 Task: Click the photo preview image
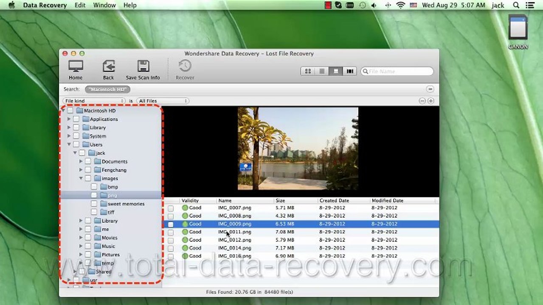pyautogui.click(x=298, y=148)
